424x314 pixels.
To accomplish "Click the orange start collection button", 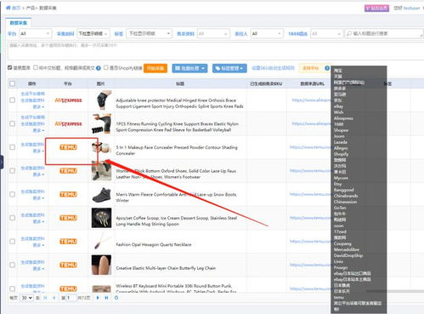I will 155,68.
